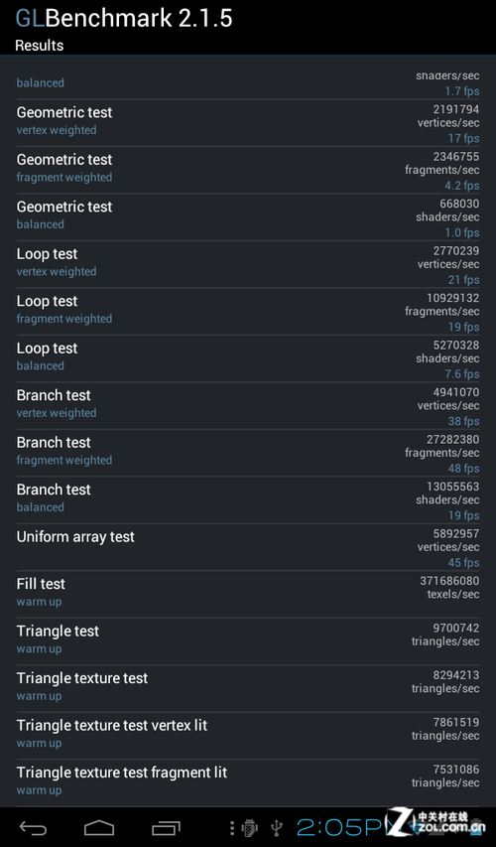Select Triangle texture test fragment lit row
496x847 pixels.
248,782
